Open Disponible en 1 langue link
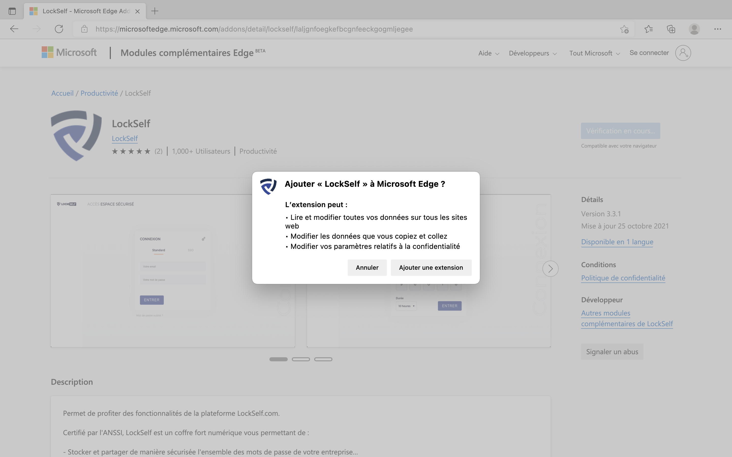Screen dimensions: 732x457 [617, 242]
